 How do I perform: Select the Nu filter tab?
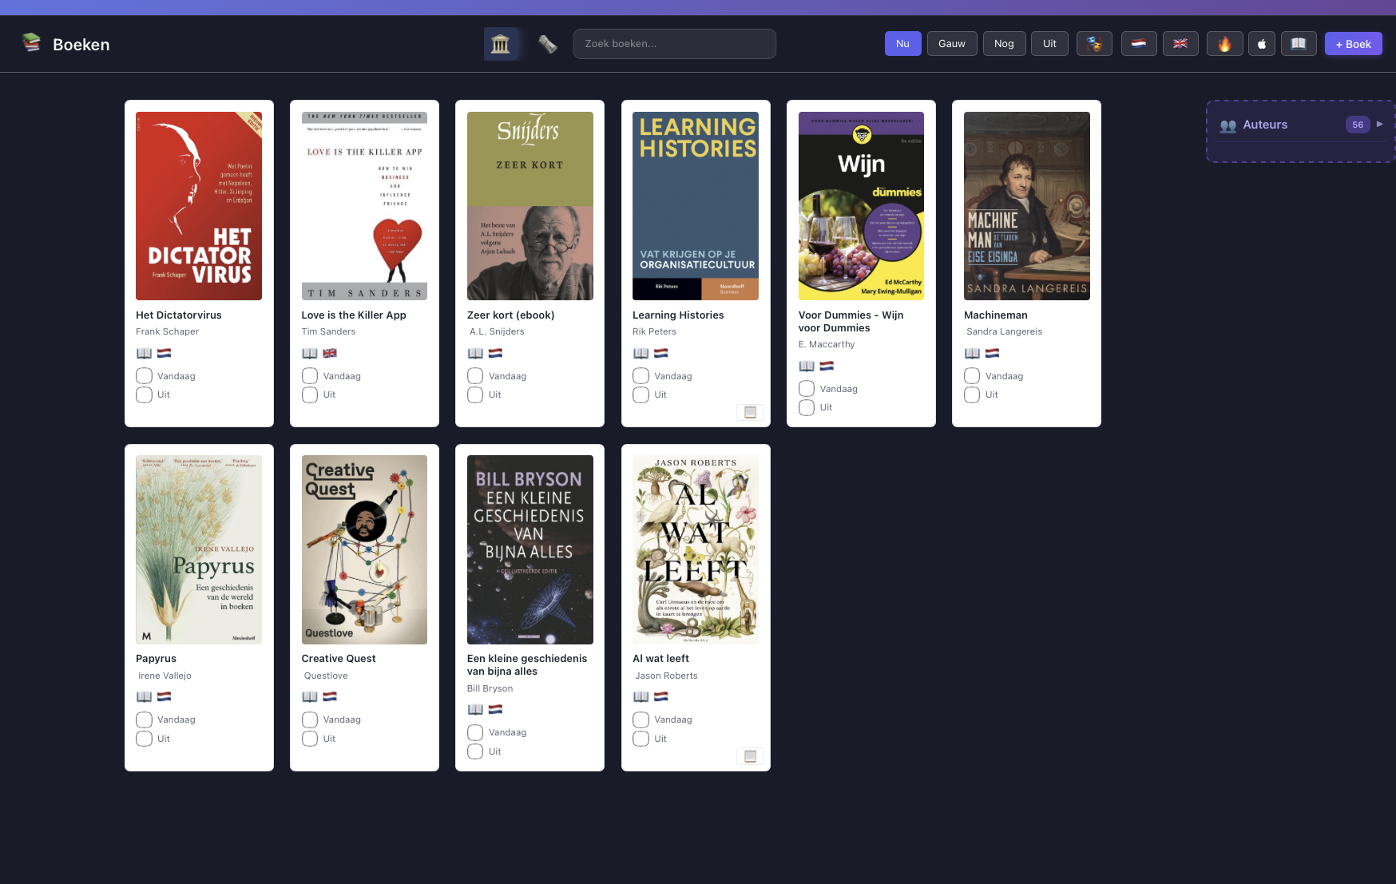click(902, 44)
